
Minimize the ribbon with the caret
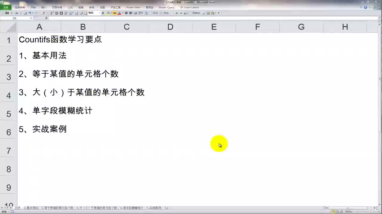pos(361,7)
